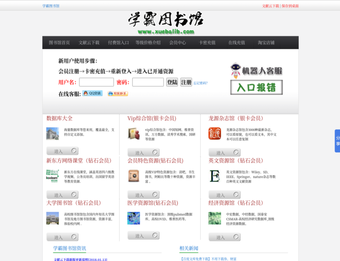Open the koolearn 新东方 logo icon
The image size is (340, 261).
point(52,176)
